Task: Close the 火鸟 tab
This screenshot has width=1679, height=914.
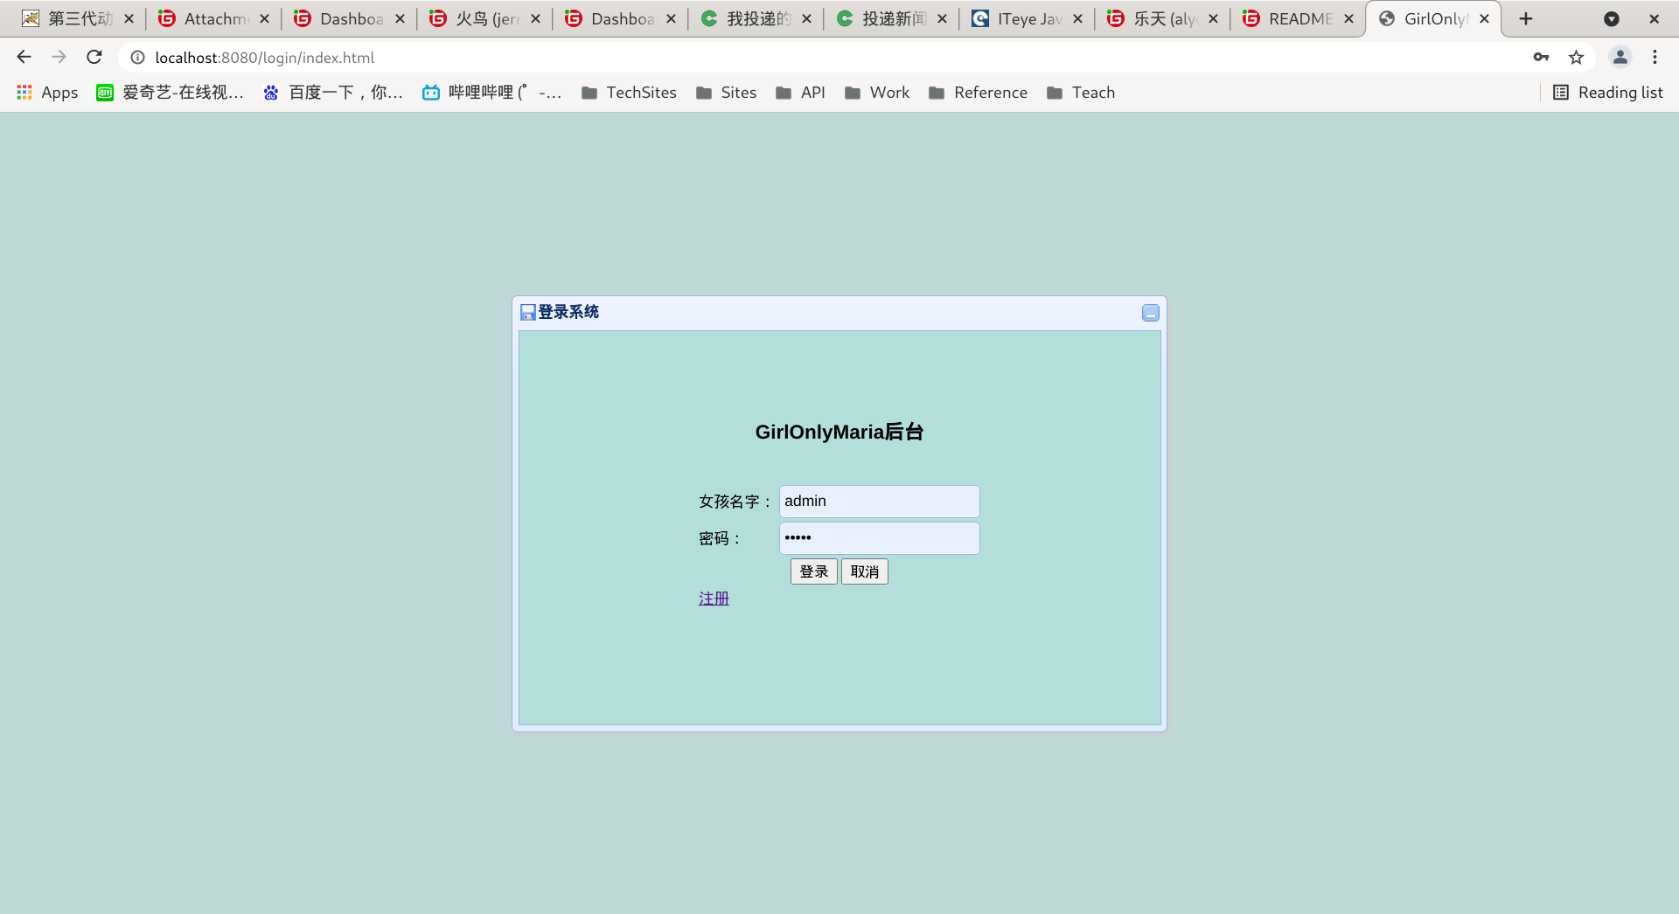Action: [535, 18]
